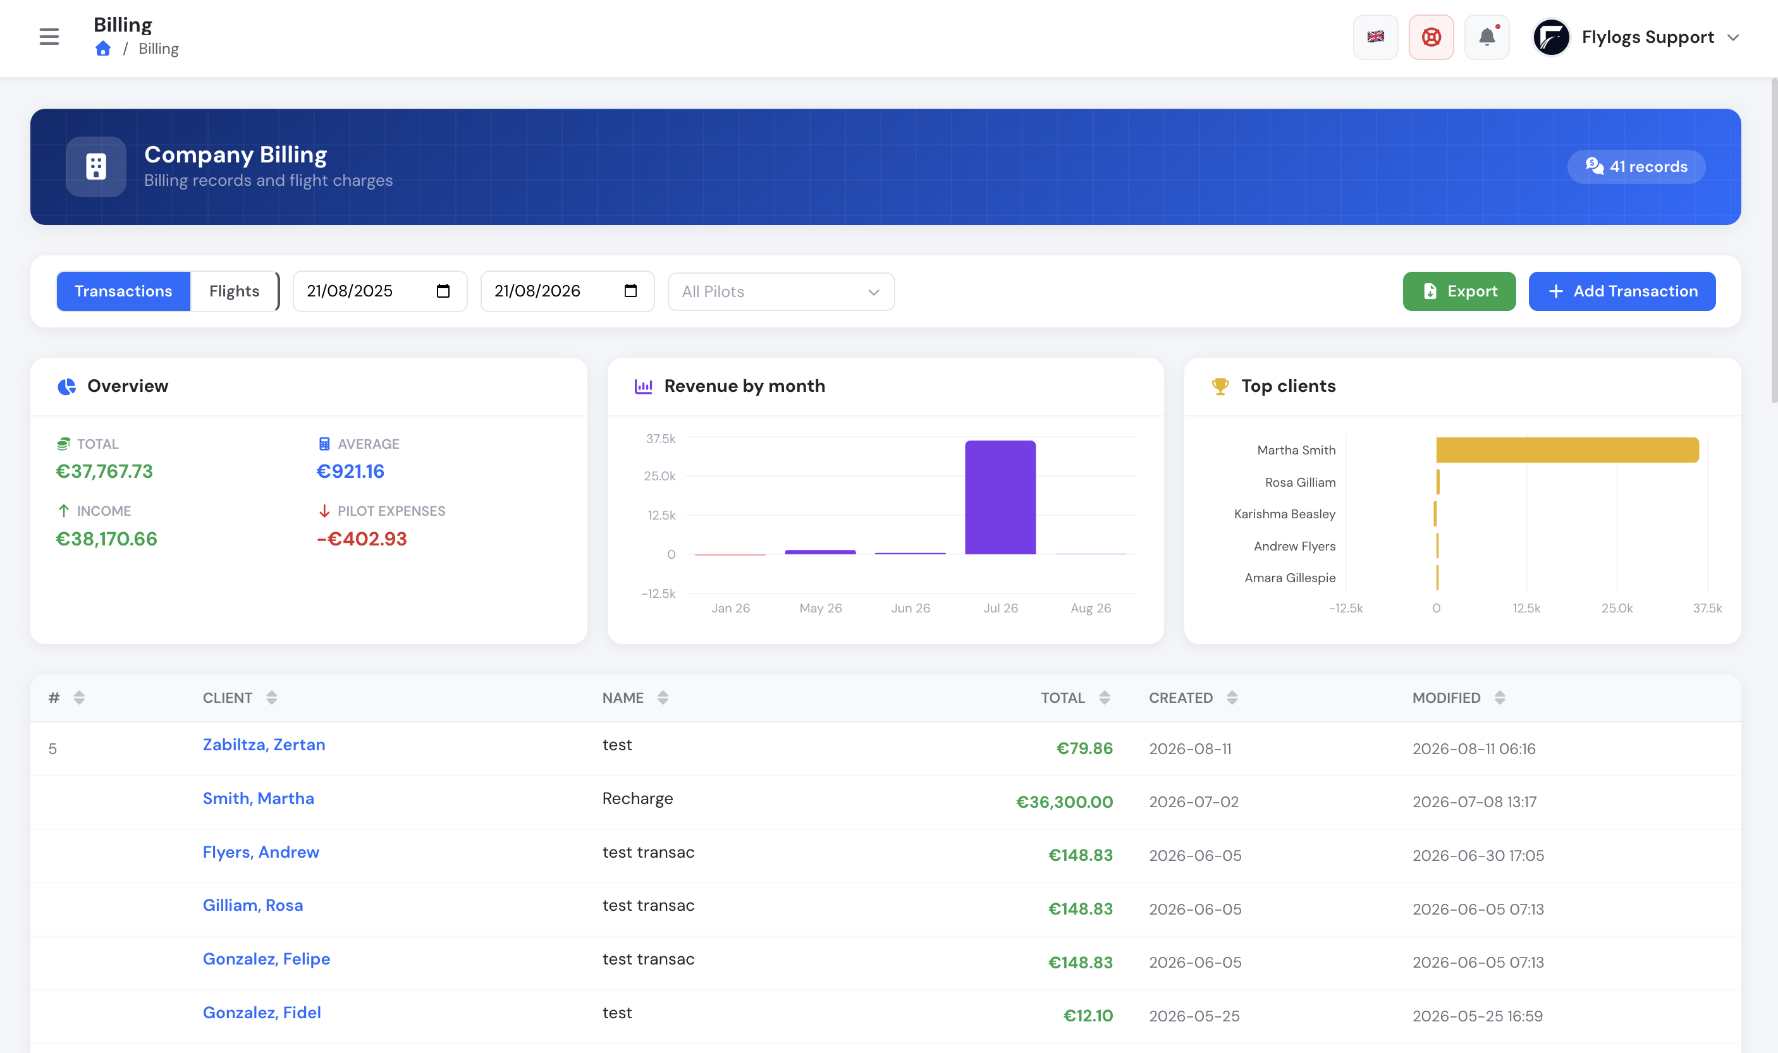Click the May 26 revenue bar
The width and height of the screenshot is (1778, 1053).
coord(821,552)
